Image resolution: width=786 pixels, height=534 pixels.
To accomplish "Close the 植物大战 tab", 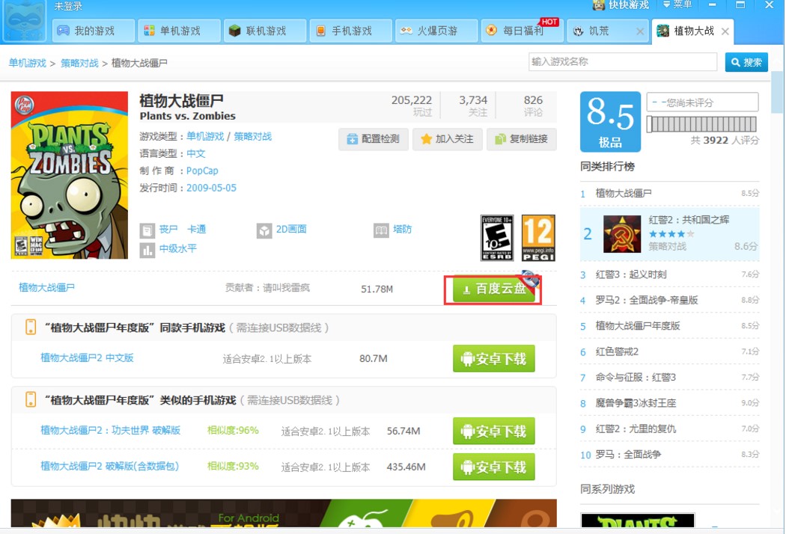I will (x=725, y=31).
